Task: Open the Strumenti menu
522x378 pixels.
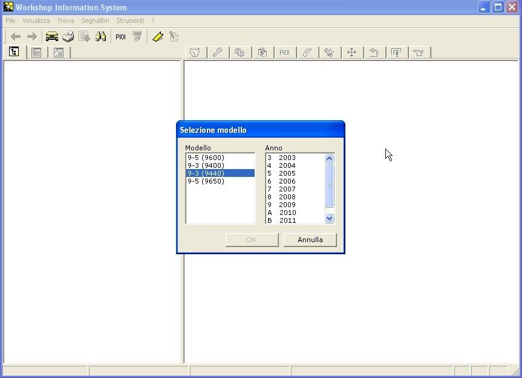Action: [130, 21]
